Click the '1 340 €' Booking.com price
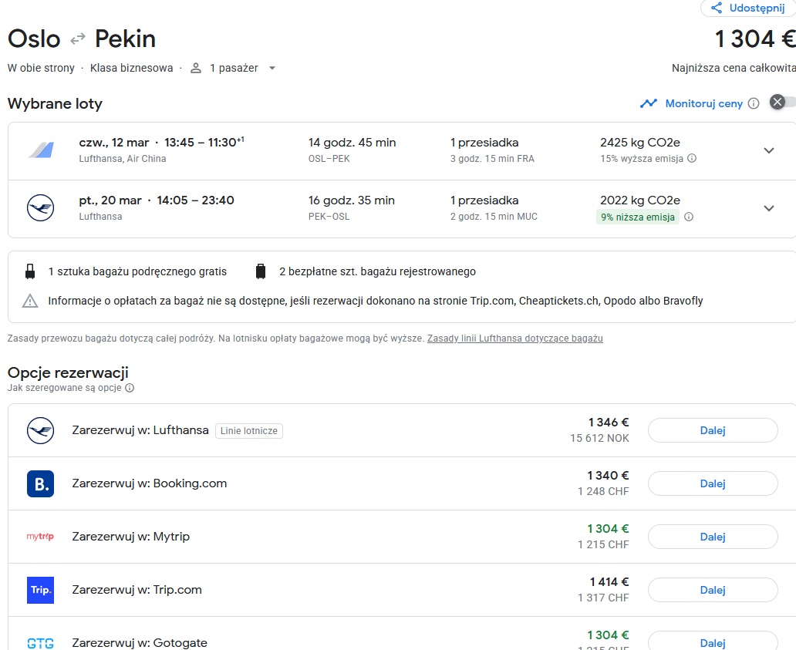This screenshot has width=796, height=650. tap(608, 476)
